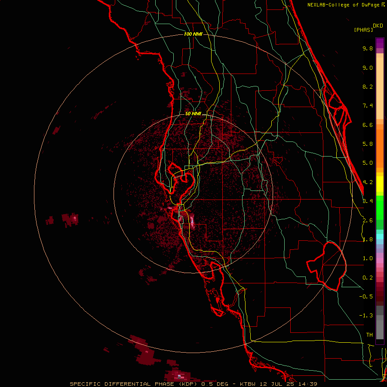This screenshot has width=387, height=387.
Task: Select the 50 NMI range ring label
Action: coord(193,114)
